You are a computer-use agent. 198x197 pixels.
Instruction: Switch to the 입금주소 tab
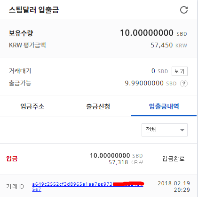click(x=32, y=106)
